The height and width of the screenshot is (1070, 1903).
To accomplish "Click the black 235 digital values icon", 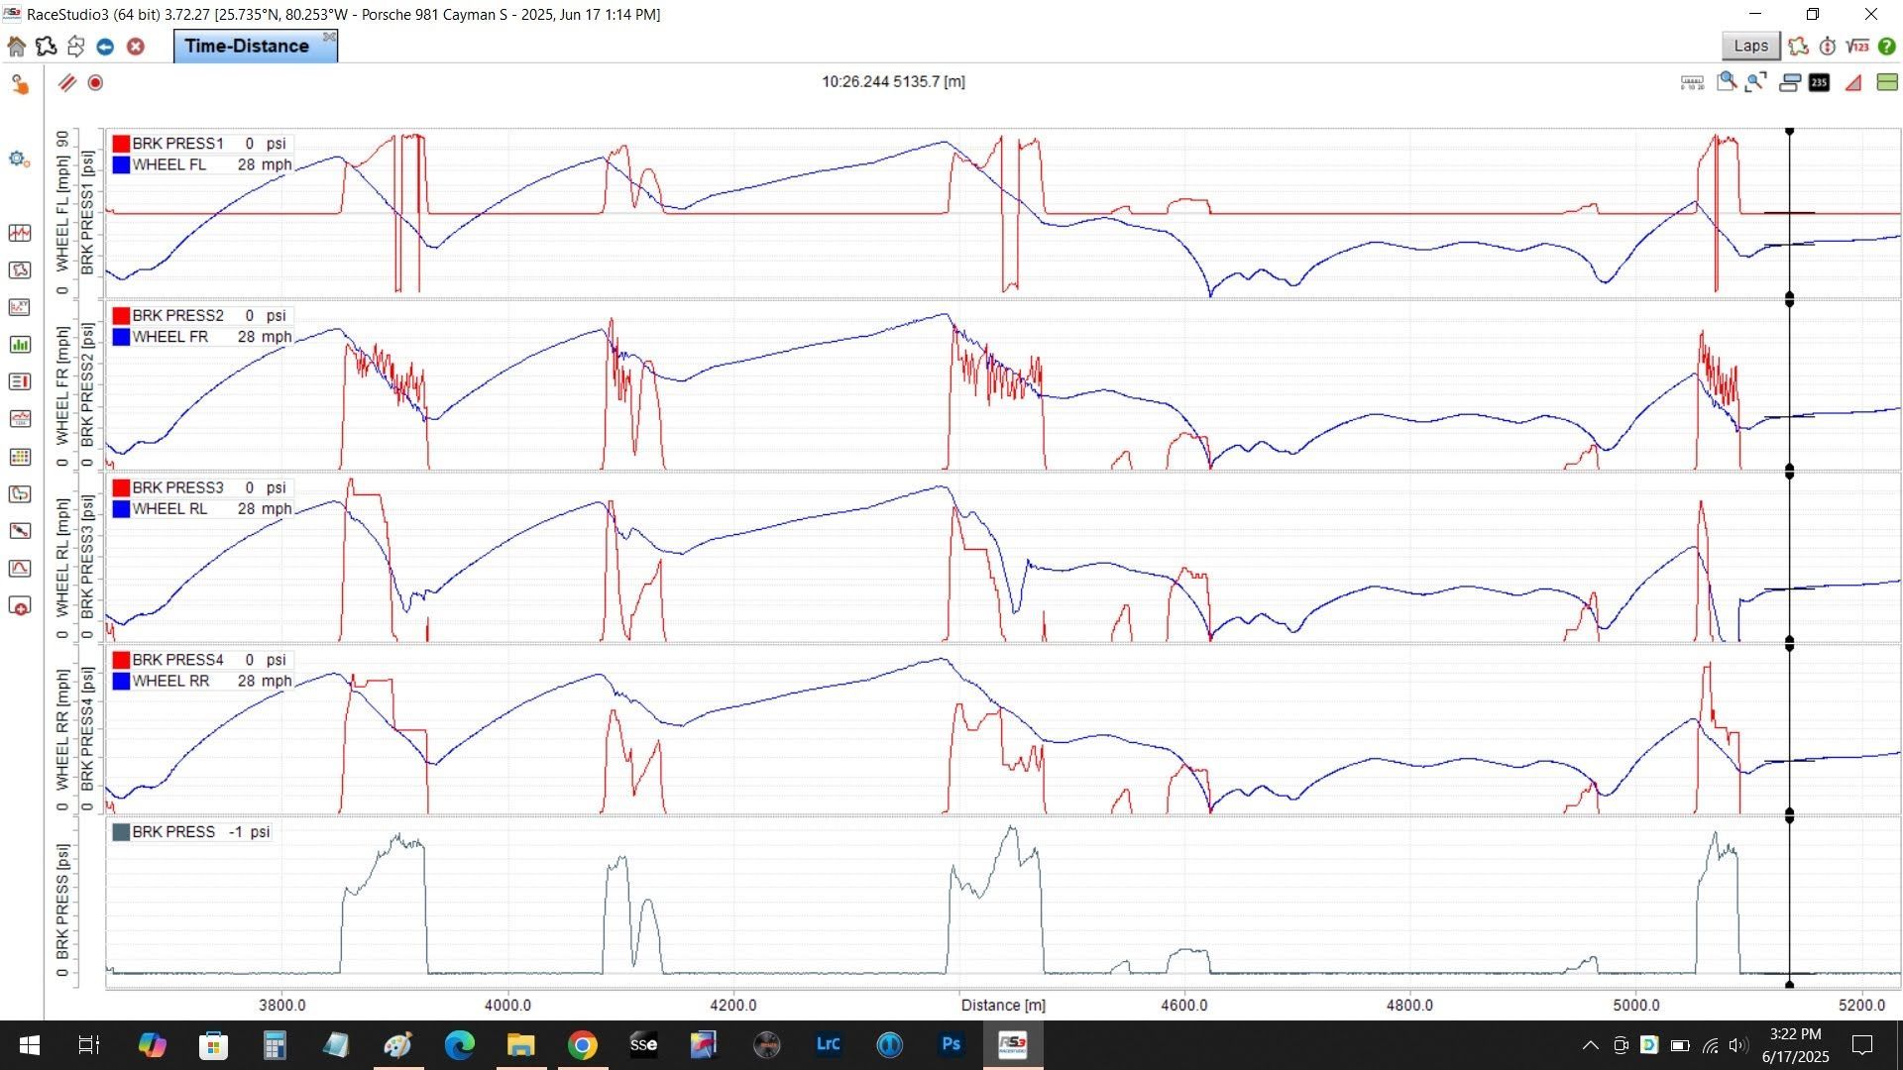I will click(x=1819, y=82).
